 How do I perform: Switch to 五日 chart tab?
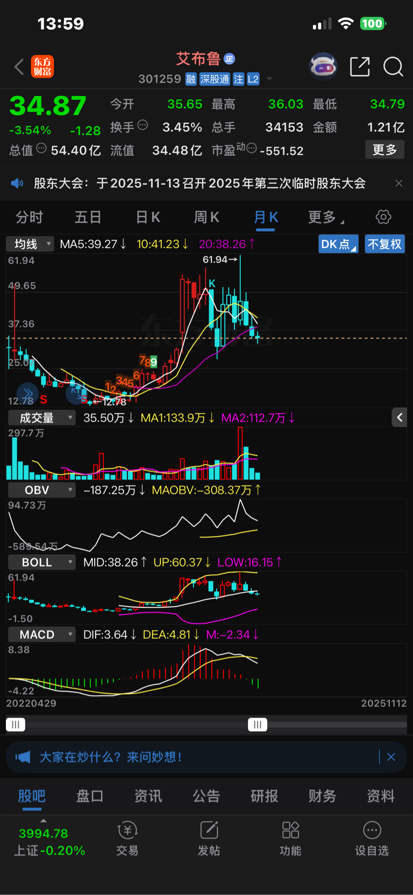tap(88, 217)
